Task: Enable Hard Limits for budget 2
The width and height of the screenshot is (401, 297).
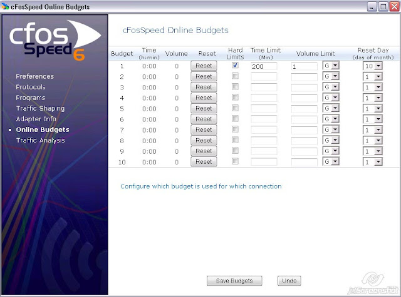Action: [x=235, y=76]
